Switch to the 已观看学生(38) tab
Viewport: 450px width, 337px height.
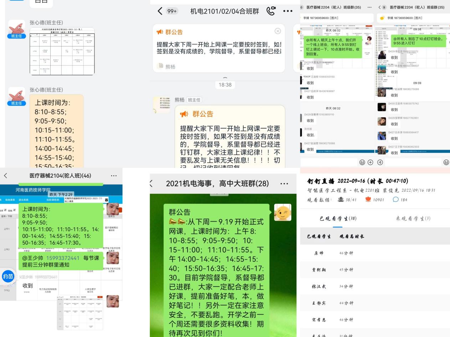click(x=337, y=218)
